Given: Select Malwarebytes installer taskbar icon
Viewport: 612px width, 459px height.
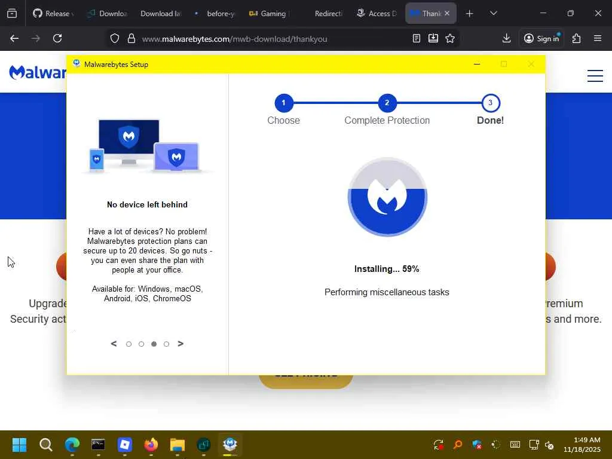Looking at the screenshot, I should [230, 445].
